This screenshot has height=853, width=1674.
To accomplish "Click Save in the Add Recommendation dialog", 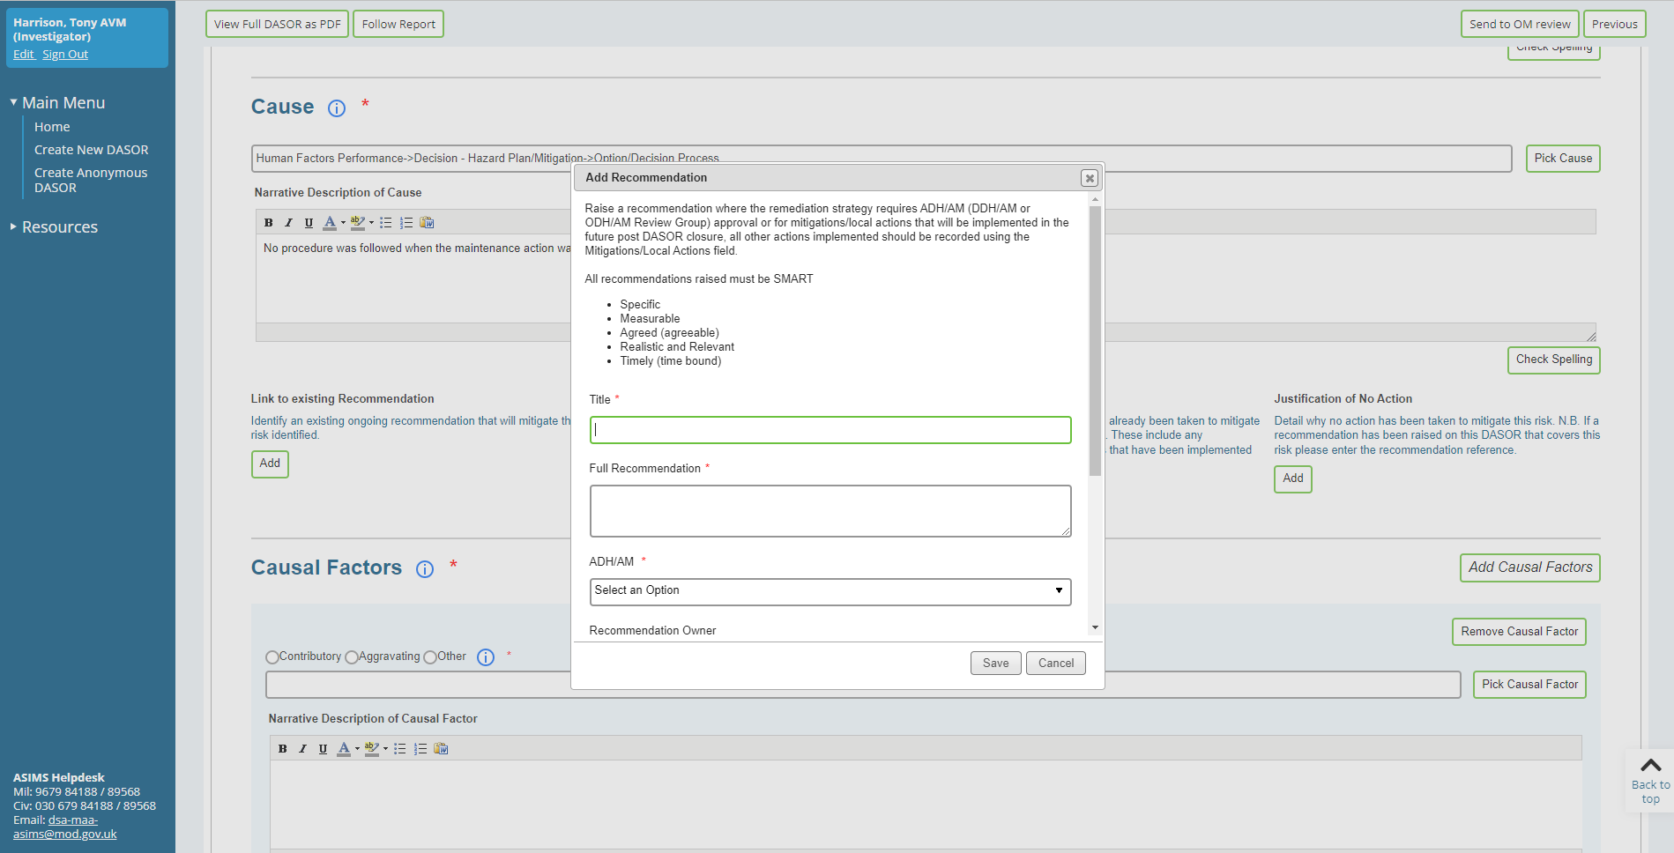I will [x=996, y=664].
